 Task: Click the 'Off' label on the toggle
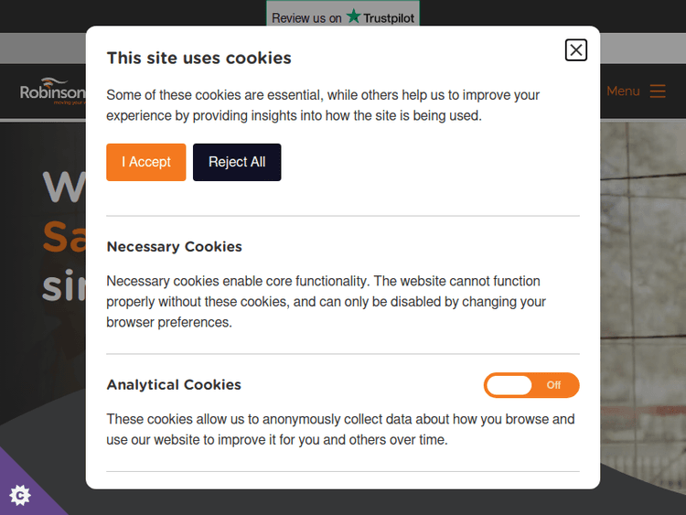click(x=553, y=385)
